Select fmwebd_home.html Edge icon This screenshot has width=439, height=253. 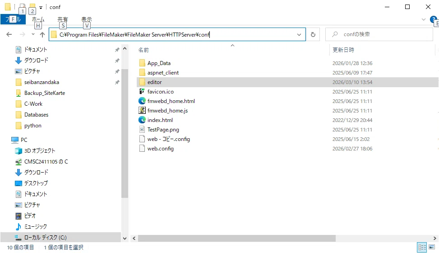[142, 101]
